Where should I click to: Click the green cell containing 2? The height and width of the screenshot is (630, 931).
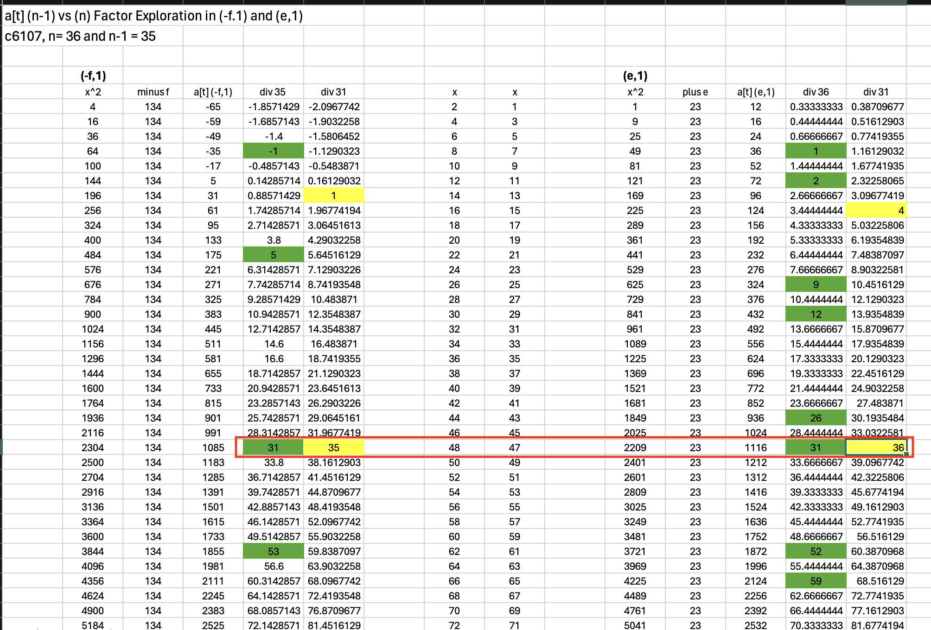[816, 181]
